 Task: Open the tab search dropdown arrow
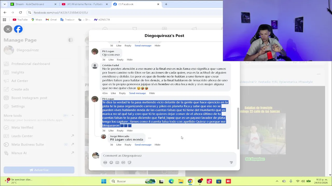coord(4,4)
